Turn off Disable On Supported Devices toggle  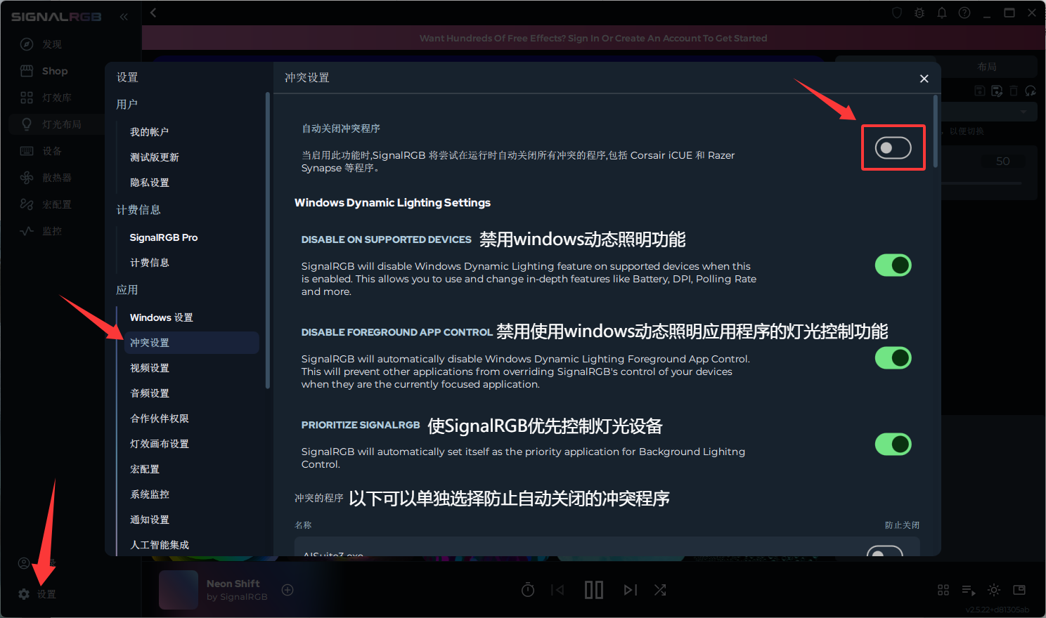tap(893, 265)
